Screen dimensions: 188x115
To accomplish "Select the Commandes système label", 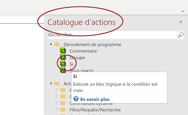I will pos(91,103).
